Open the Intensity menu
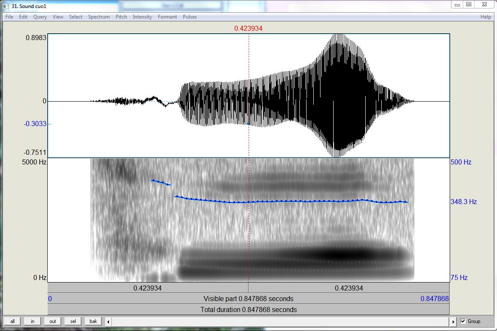Image resolution: width=497 pixels, height=331 pixels. pyautogui.click(x=142, y=17)
